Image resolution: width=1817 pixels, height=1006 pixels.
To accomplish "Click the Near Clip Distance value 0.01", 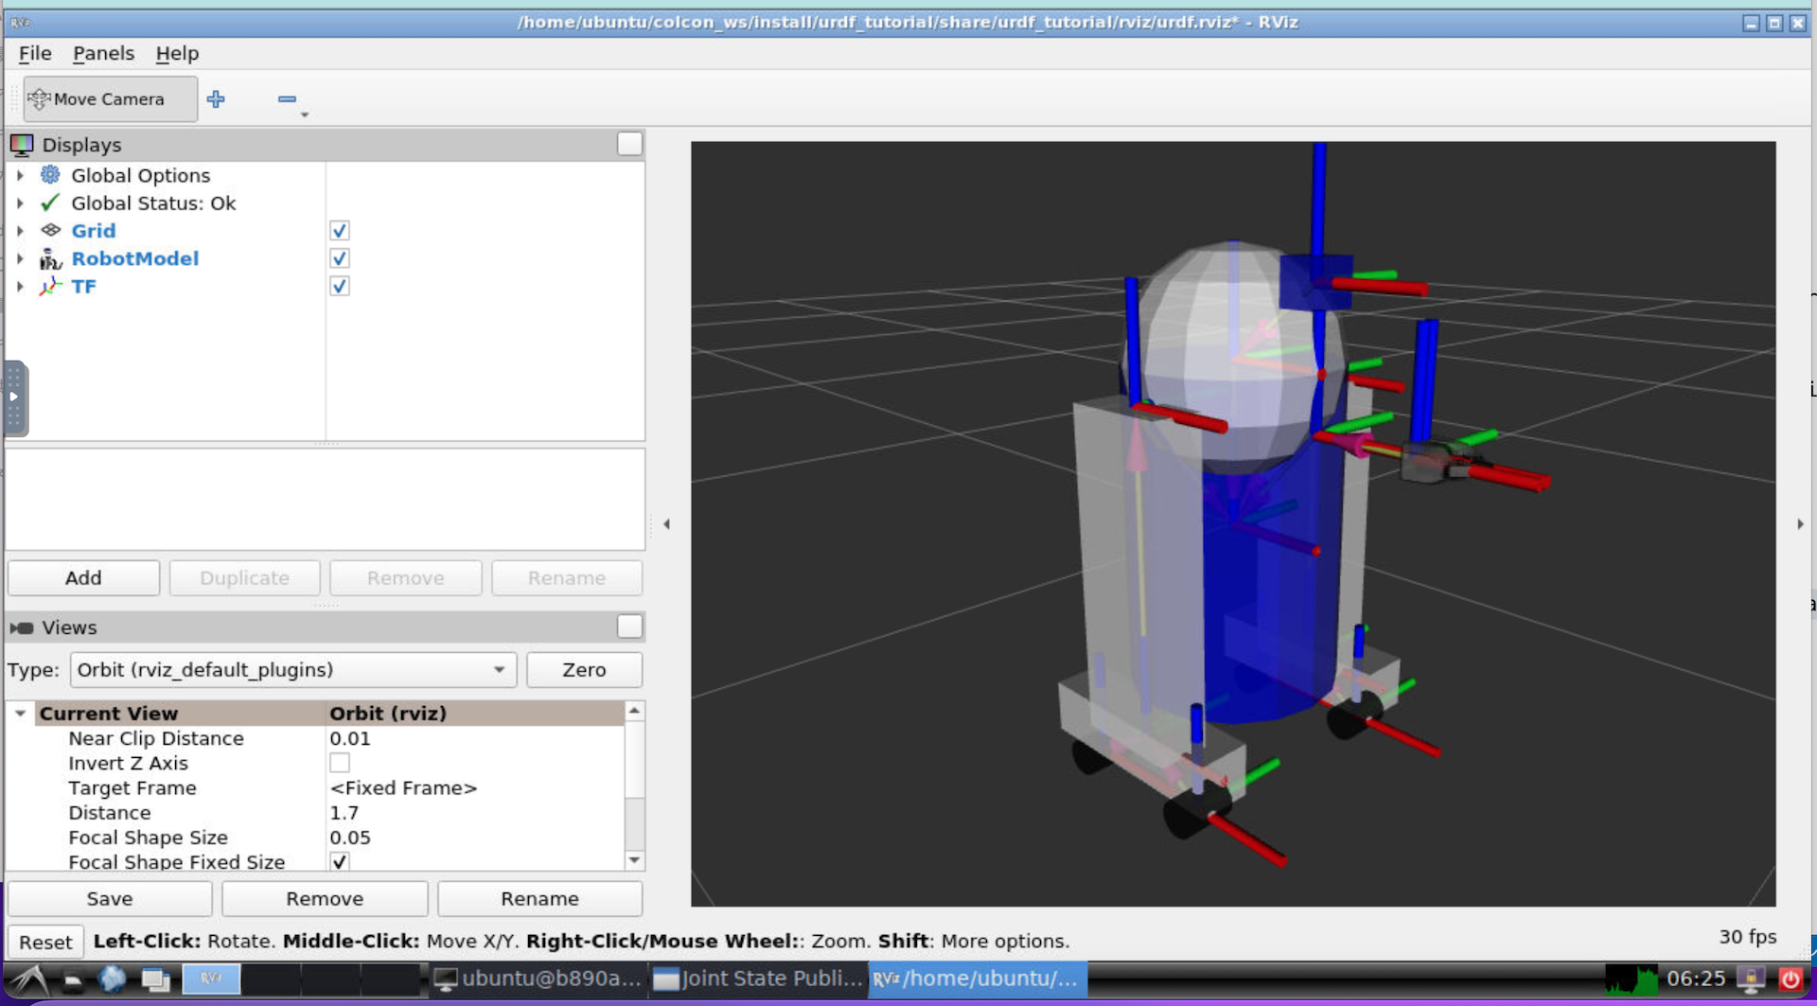I will click(350, 738).
